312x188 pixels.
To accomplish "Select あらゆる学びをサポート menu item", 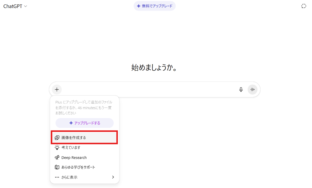I will point(84,167).
